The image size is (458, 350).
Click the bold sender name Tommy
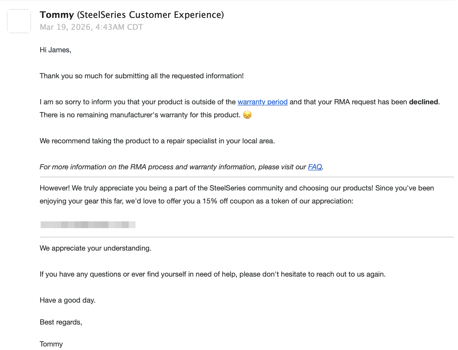[x=57, y=15]
